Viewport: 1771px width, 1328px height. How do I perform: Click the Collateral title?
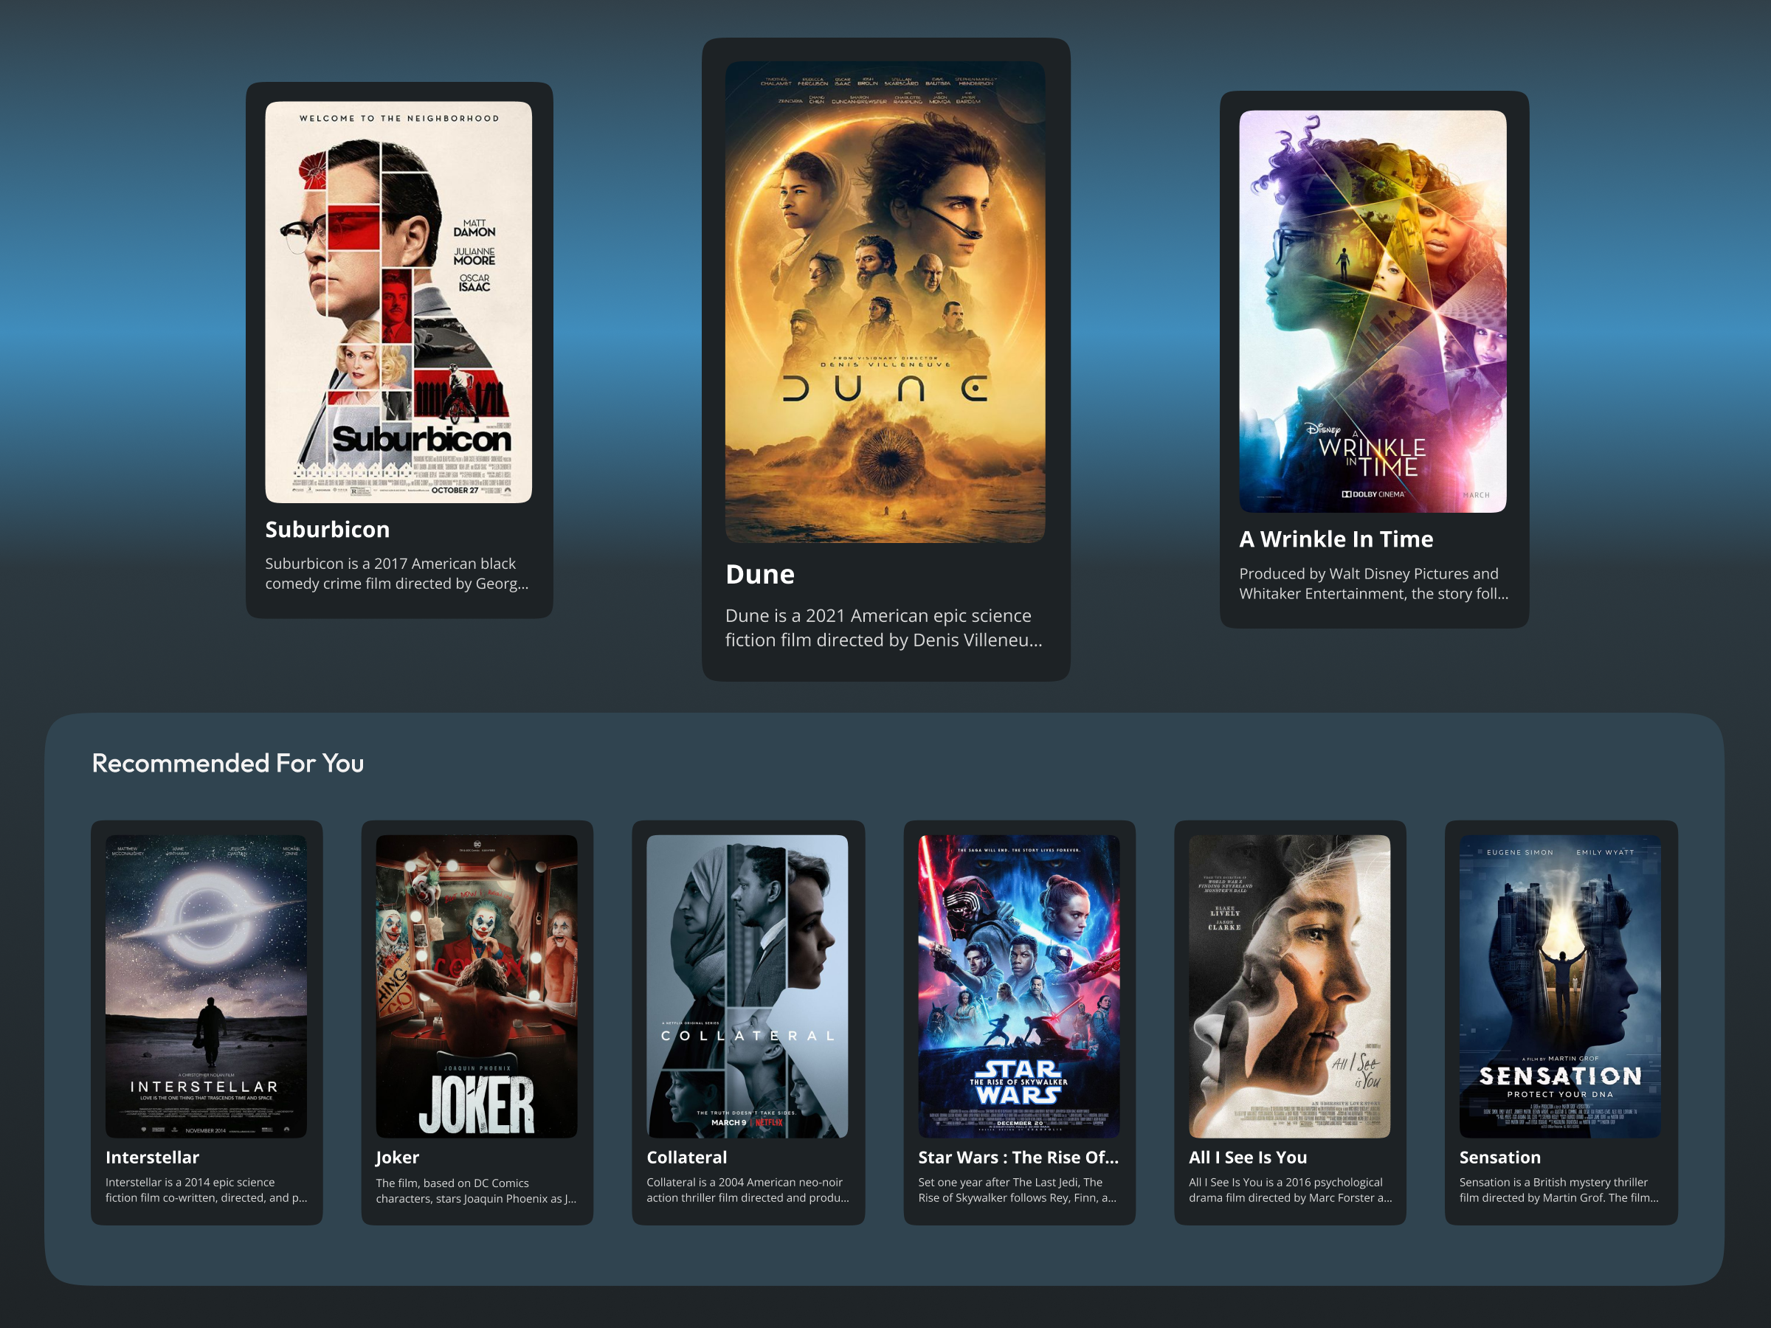click(686, 1157)
